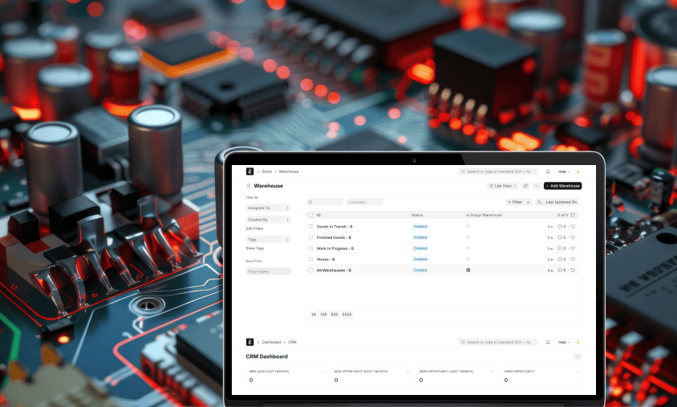This screenshot has height=407, width=677.
Task: Expand the Assigned To filter dropdown
Action: 268,208
